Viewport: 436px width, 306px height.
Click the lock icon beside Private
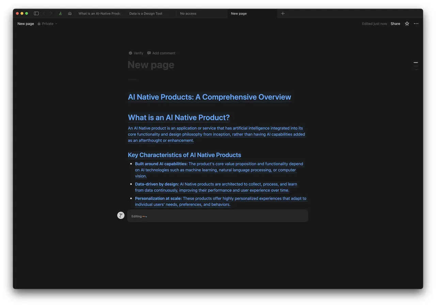[39, 24]
